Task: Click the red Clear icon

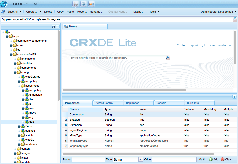Action: (x=222, y=159)
